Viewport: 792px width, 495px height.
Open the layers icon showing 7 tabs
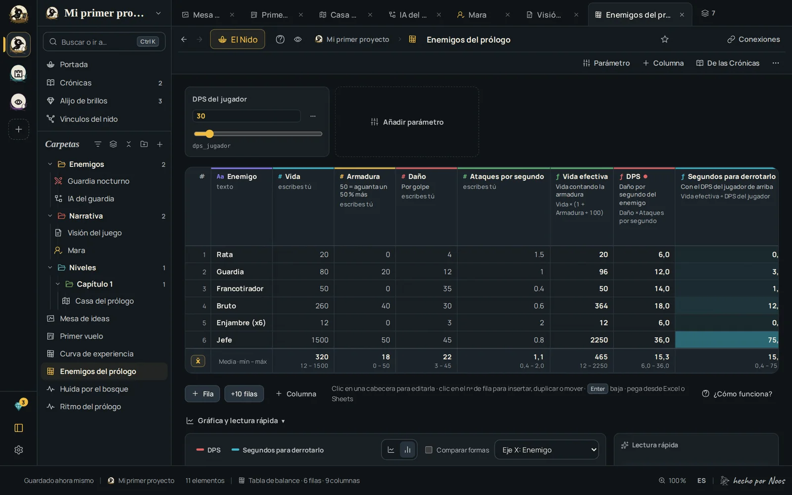point(708,13)
